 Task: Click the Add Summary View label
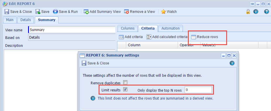click(x=105, y=12)
